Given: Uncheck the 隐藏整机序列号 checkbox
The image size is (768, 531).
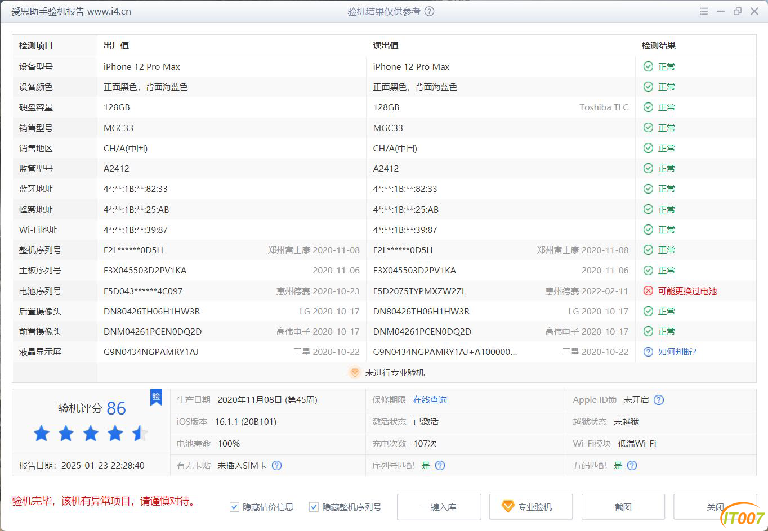Looking at the screenshot, I should 314,507.
